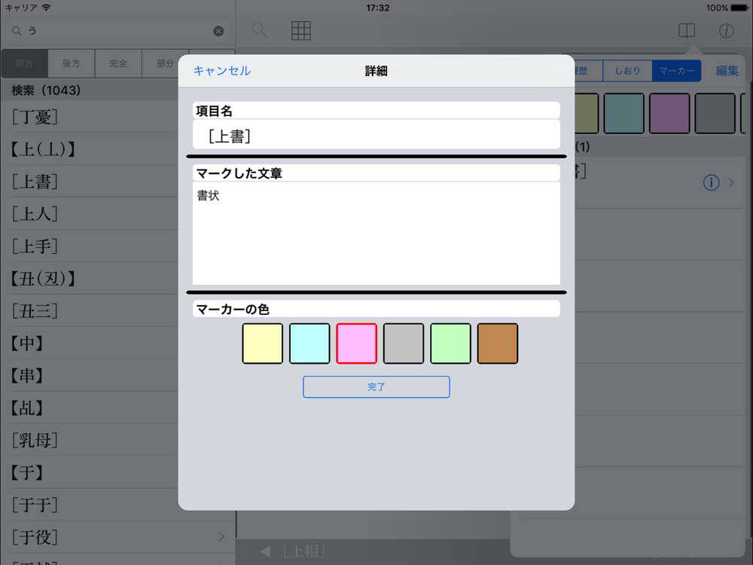Confirm the dialog with 完了

pos(376,386)
